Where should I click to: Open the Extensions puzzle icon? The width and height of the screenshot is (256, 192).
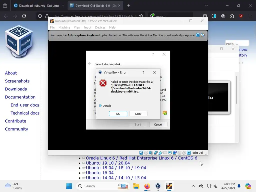(232, 16)
